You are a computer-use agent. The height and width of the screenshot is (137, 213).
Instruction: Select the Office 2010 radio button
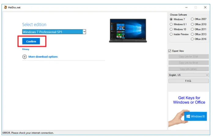click(192, 24)
